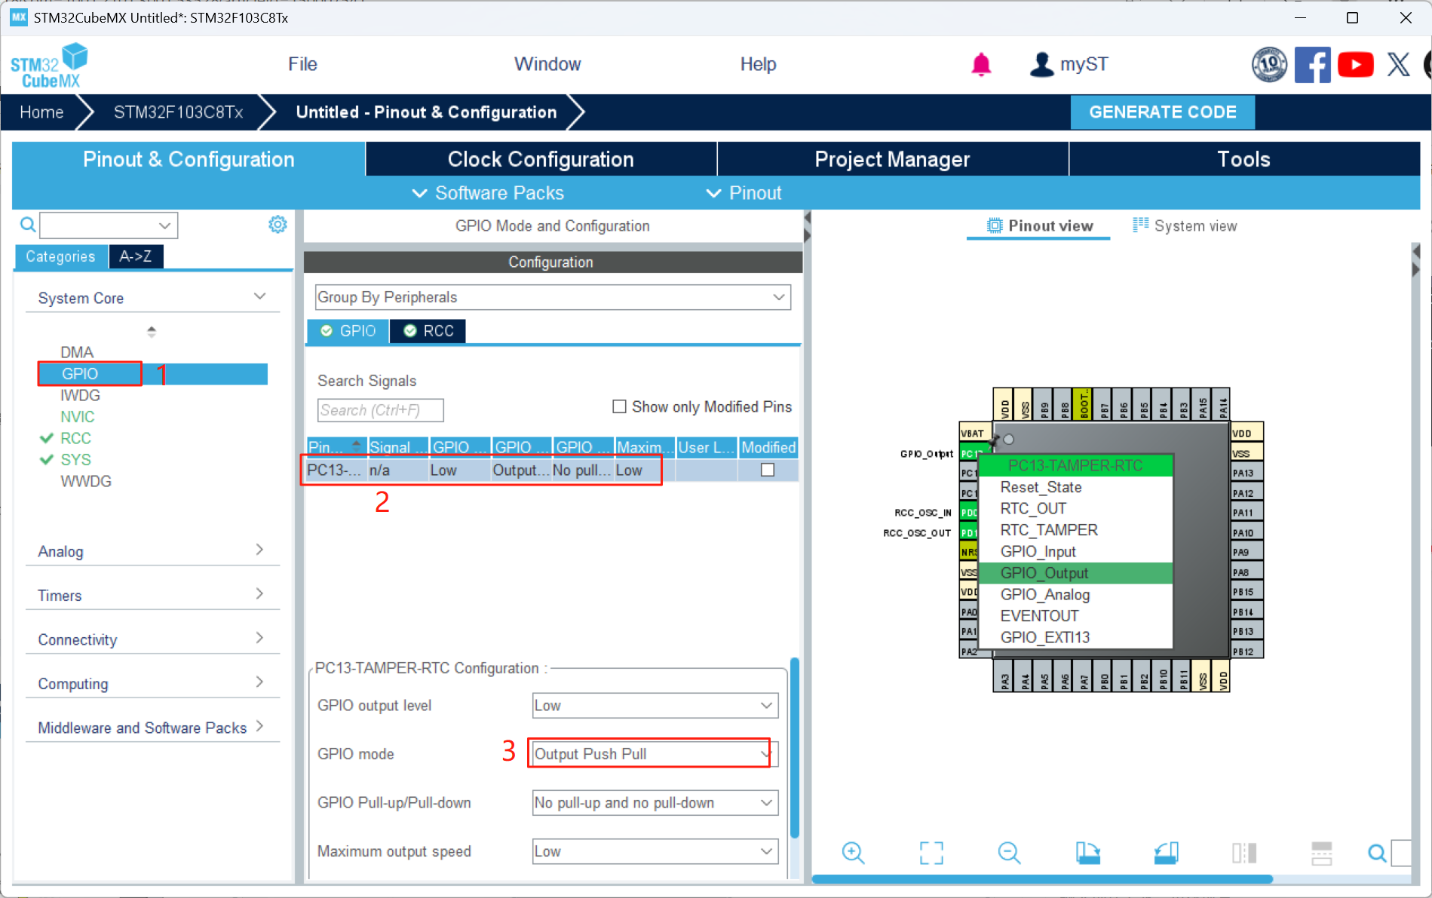This screenshot has height=898, width=1432.
Task: Open the Help menu
Action: click(x=758, y=64)
